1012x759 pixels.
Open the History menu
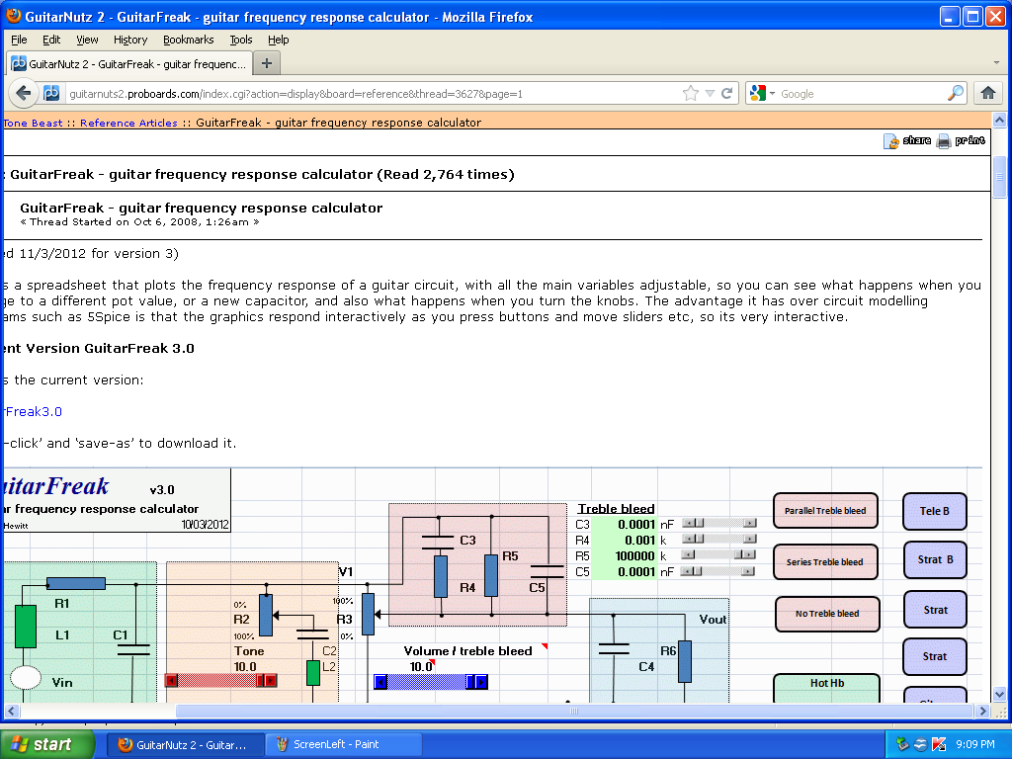tap(130, 40)
